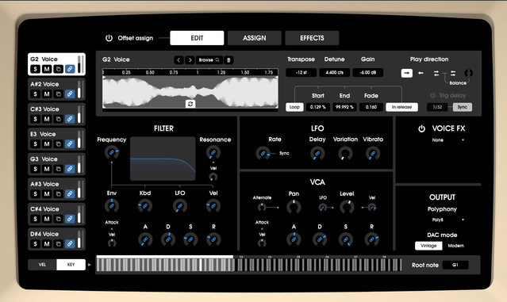Viewport: 507px width, 302px height.
Task: Select the VEL mode tab
Action: [42, 265]
